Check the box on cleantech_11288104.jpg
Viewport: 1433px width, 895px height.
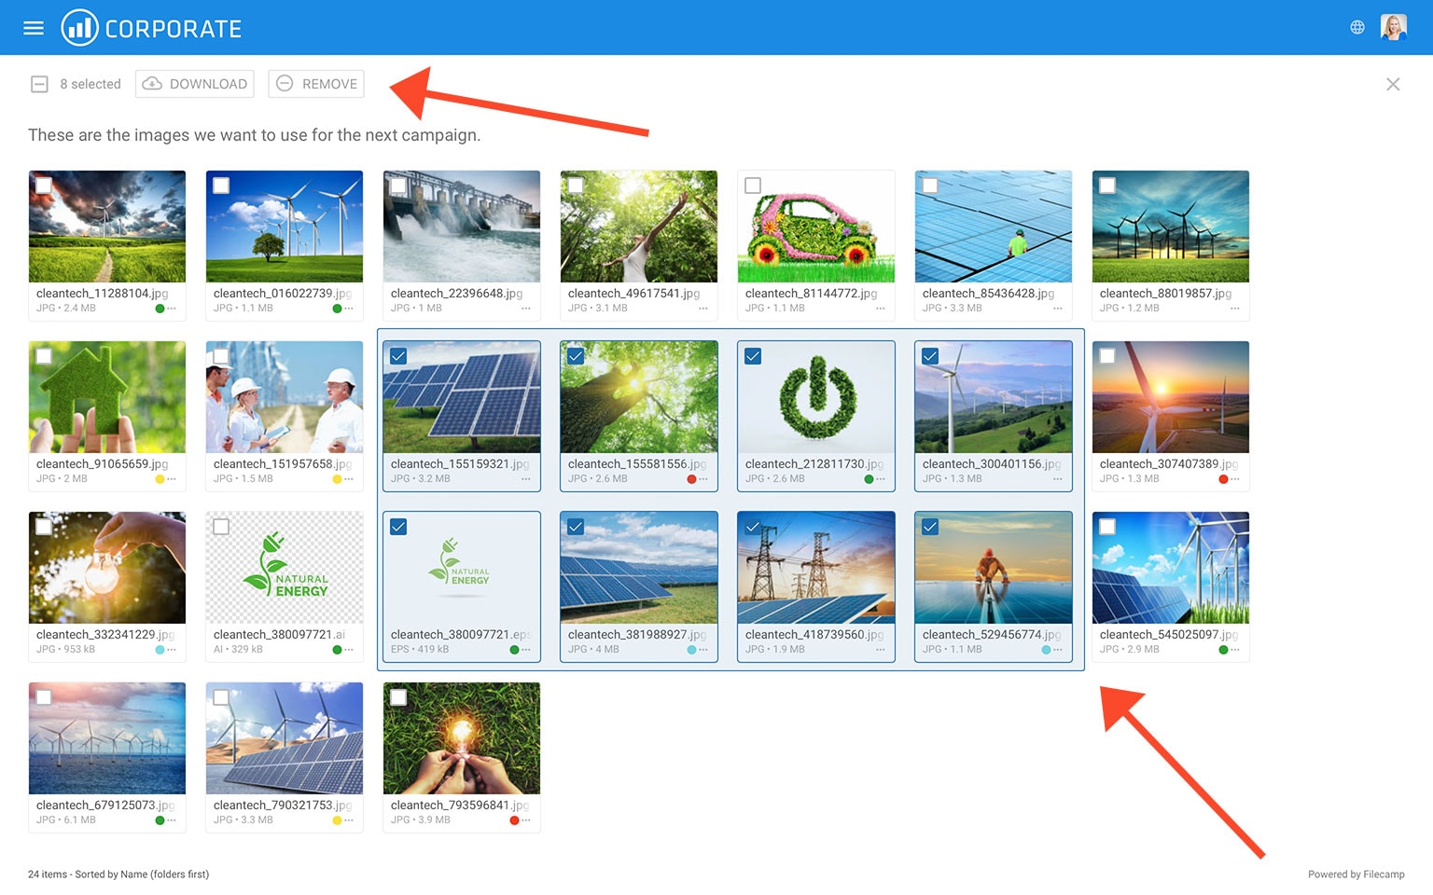[44, 186]
